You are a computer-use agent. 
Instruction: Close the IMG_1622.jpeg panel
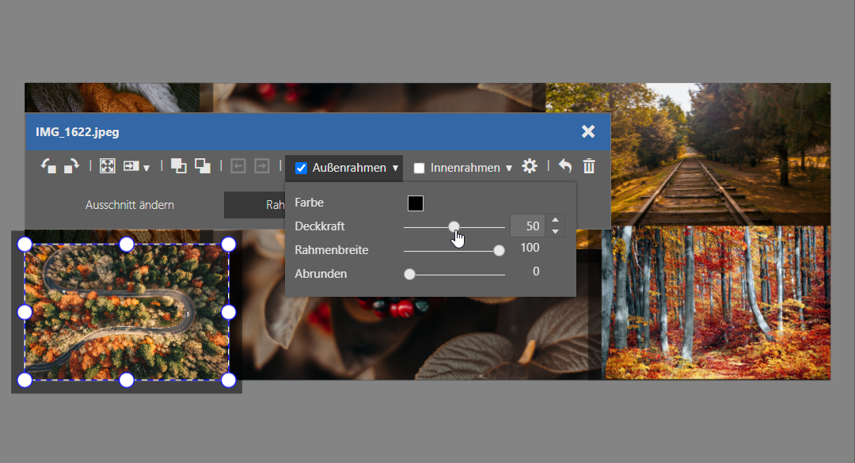pyautogui.click(x=588, y=131)
